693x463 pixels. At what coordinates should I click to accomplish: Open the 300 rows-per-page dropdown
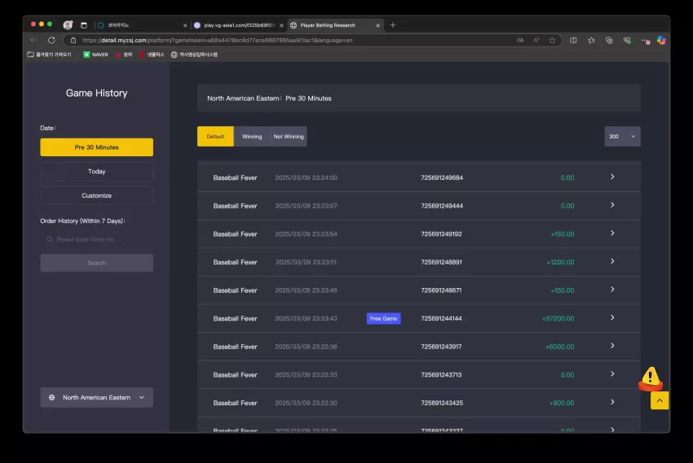tap(622, 137)
